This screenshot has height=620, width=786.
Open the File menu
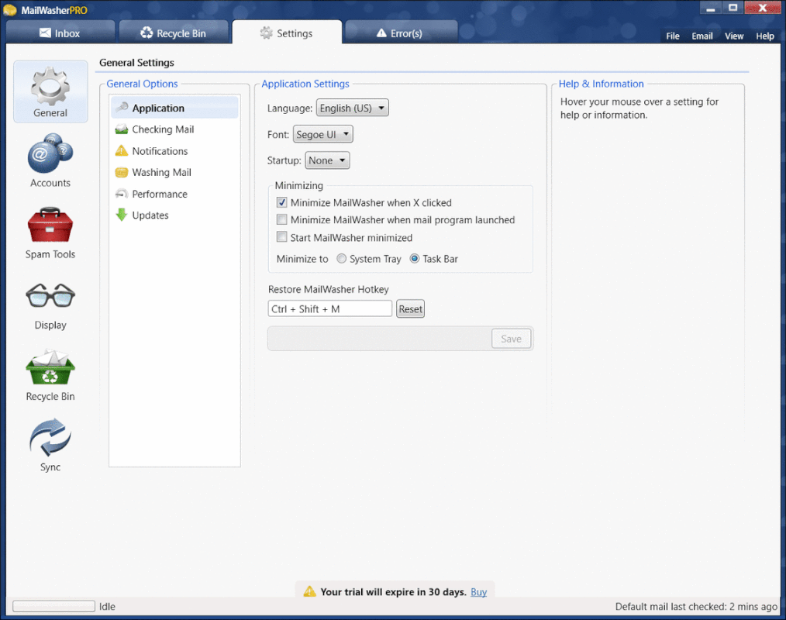tap(673, 36)
